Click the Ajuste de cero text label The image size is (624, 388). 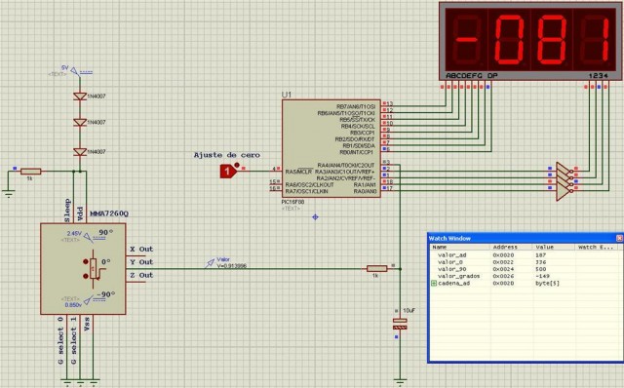click(226, 155)
